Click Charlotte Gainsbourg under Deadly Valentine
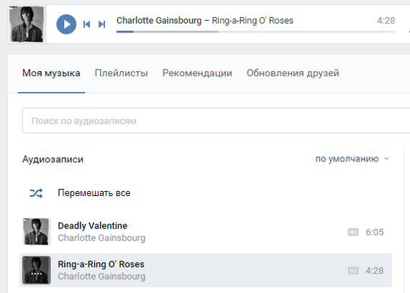 101,238
